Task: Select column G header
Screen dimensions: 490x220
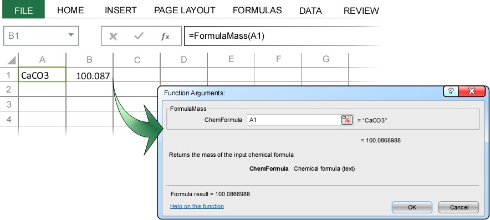Action: pyautogui.click(x=325, y=59)
